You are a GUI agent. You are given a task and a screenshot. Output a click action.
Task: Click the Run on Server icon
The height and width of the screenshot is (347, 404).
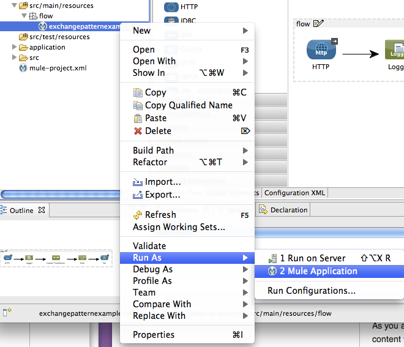point(273,258)
